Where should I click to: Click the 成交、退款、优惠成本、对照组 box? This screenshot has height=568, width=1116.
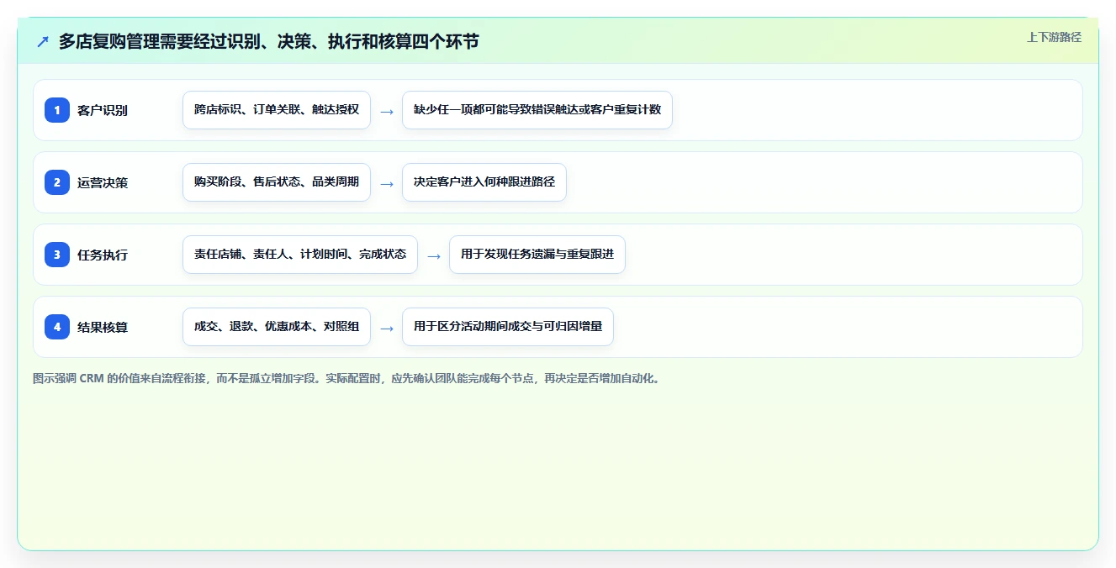pyautogui.click(x=277, y=327)
